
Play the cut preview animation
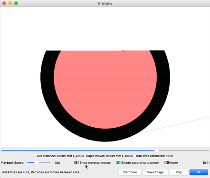click(x=179, y=172)
